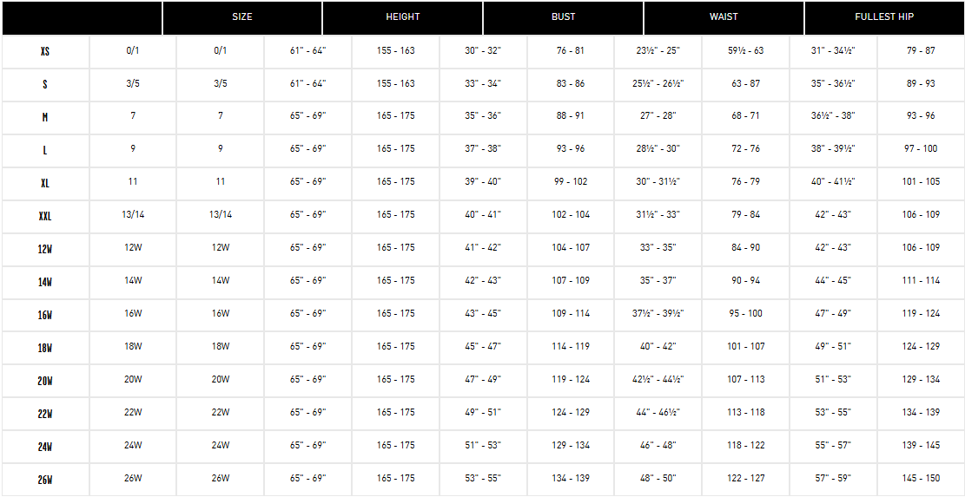Select the XXL size row label
This screenshot has height=497, width=965.
(45, 216)
